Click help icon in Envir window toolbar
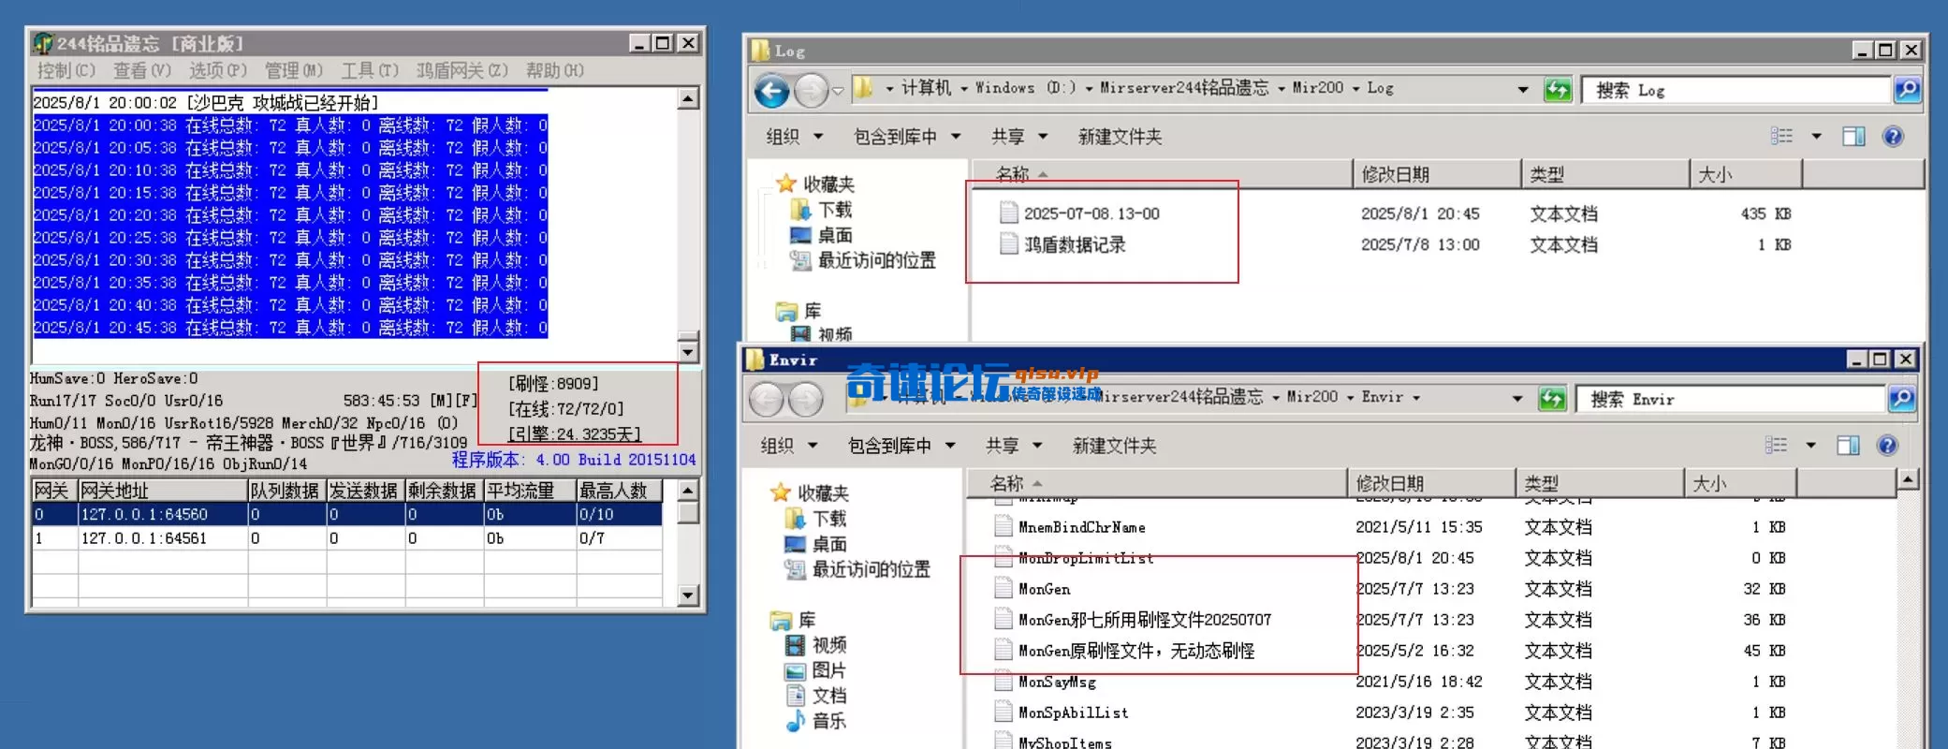This screenshot has width=1948, height=749. [1887, 446]
